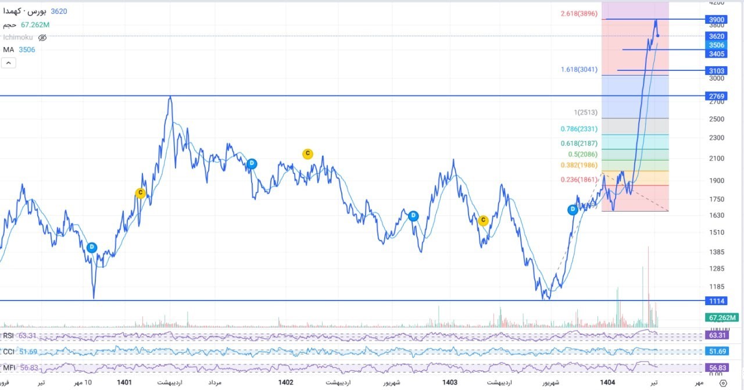This screenshot has height=390, width=744.
Task: Click the 1403 year label on time axis
Action: (x=450, y=382)
